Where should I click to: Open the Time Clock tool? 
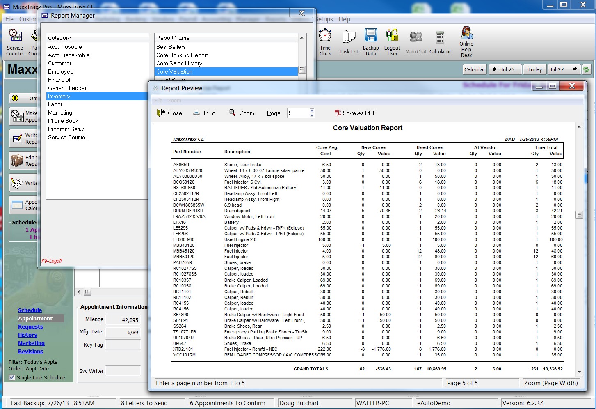coord(325,42)
